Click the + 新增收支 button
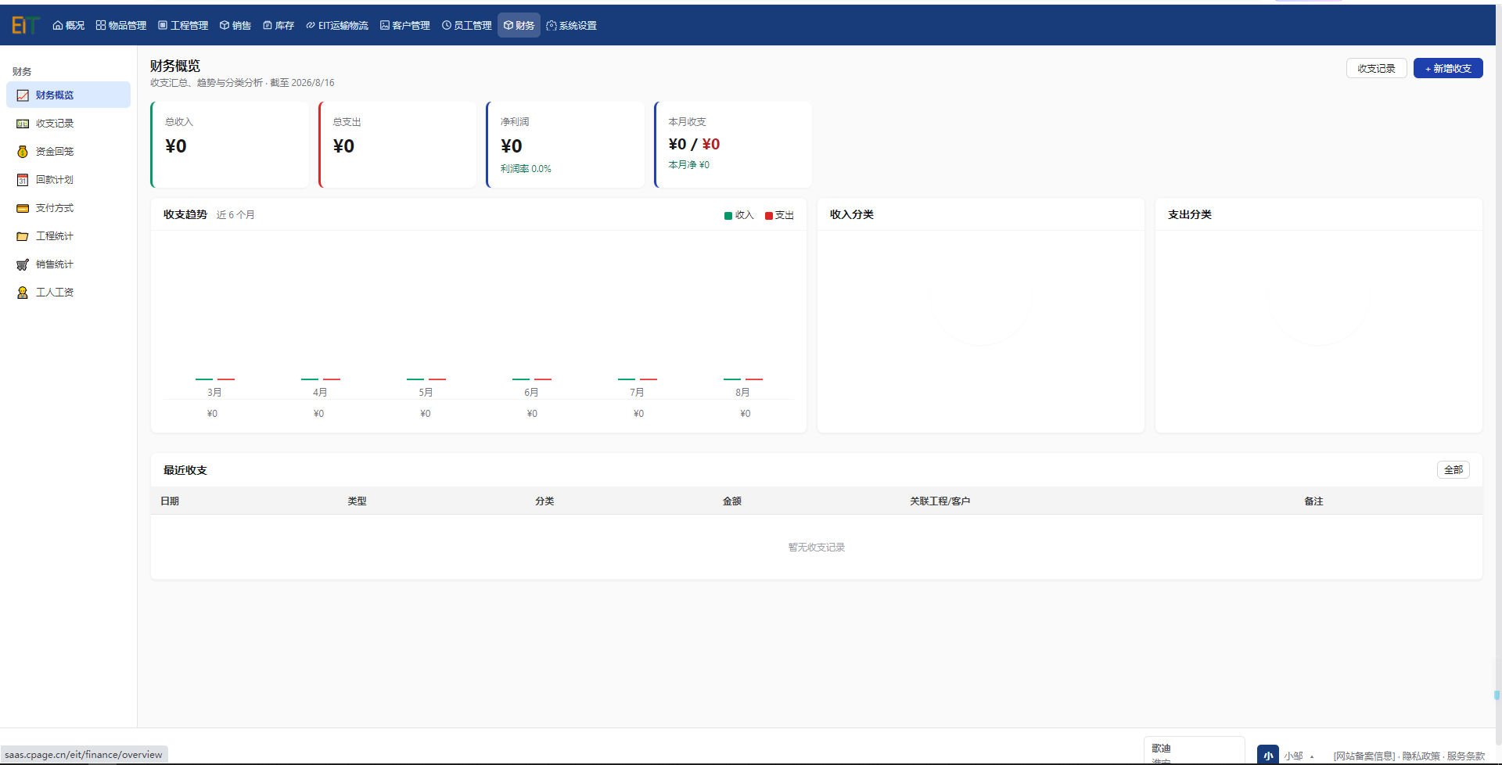 (1448, 68)
